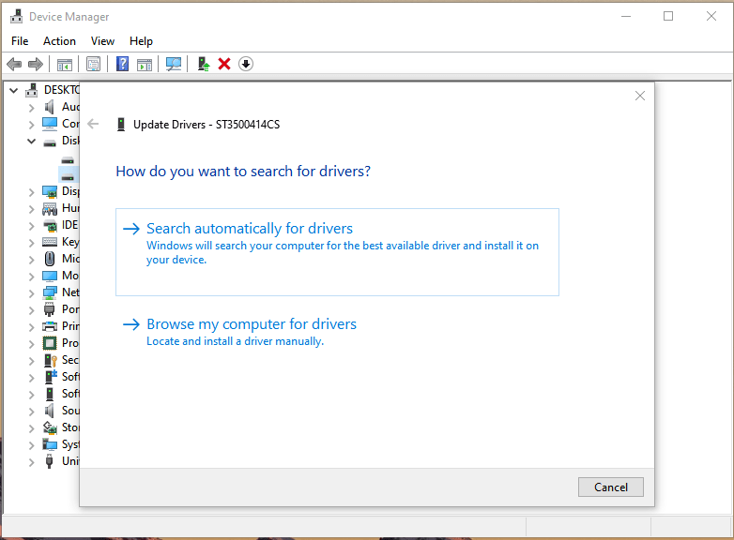This screenshot has width=734, height=540.
Task: Click the Keyboards category icon
Action: pyautogui.click(x=50, y=242)
